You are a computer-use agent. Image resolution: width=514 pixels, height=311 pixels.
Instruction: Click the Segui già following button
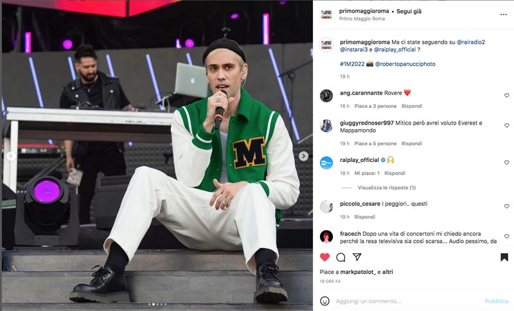pos(409,11)
